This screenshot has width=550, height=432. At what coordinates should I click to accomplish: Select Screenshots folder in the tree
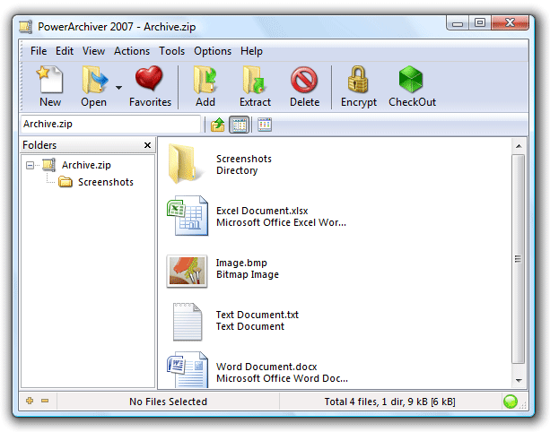pos(106,182)
